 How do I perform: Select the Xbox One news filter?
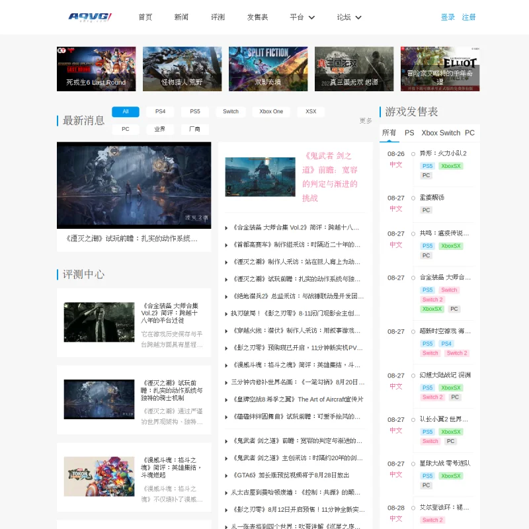[271, 112]
